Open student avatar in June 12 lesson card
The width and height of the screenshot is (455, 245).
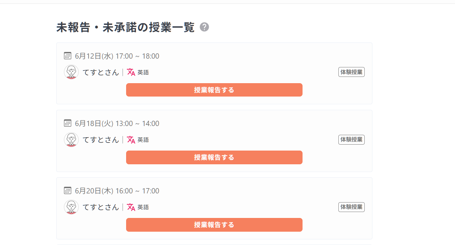[x=71, y=72]
